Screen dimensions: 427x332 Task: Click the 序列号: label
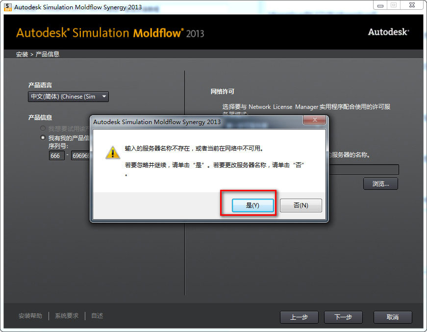pyautogui.click(x=58, y=146)
